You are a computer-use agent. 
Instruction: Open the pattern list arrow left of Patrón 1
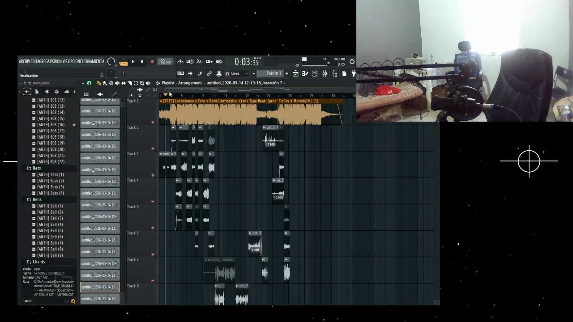253,73
